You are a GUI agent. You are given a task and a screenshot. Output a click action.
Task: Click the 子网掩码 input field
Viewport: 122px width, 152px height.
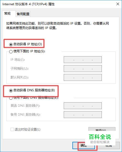click(83, 69)
